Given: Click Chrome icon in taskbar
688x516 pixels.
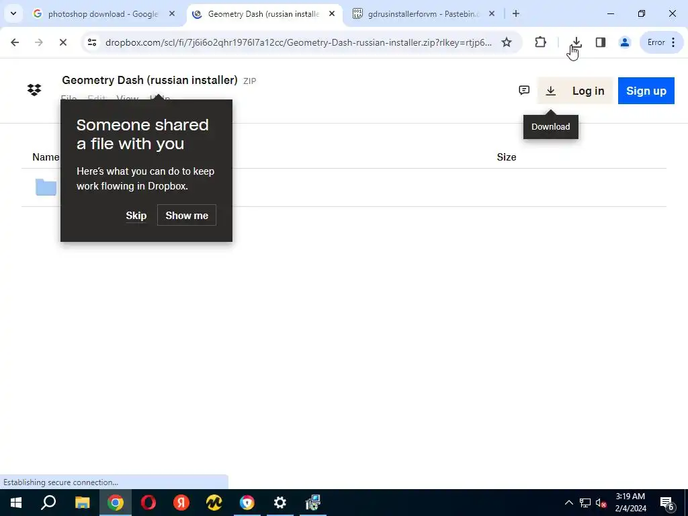Looking at the screenshot, I should tap(116, 503).
